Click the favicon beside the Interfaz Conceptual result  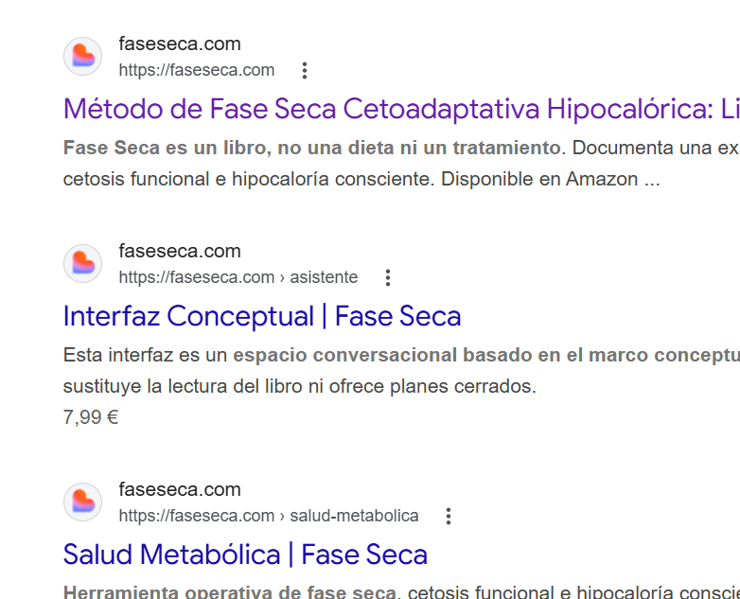pyautogui.click(x=82, y=264)
